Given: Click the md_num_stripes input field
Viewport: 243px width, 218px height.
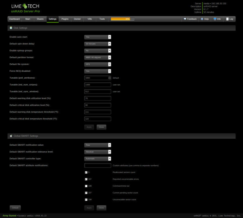Looking at the screenshot, I should click(x=98, y=85).
